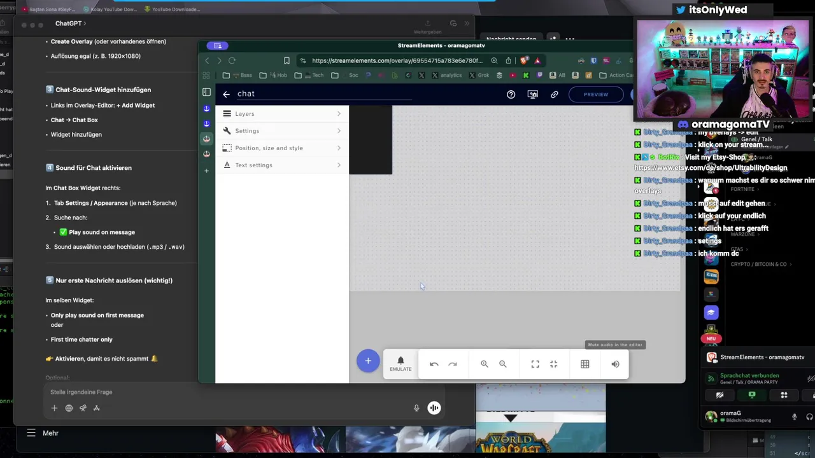This screenshot has height=458, width=815.
Task: Expand the Settings panel row
Action: click(282, 131)
